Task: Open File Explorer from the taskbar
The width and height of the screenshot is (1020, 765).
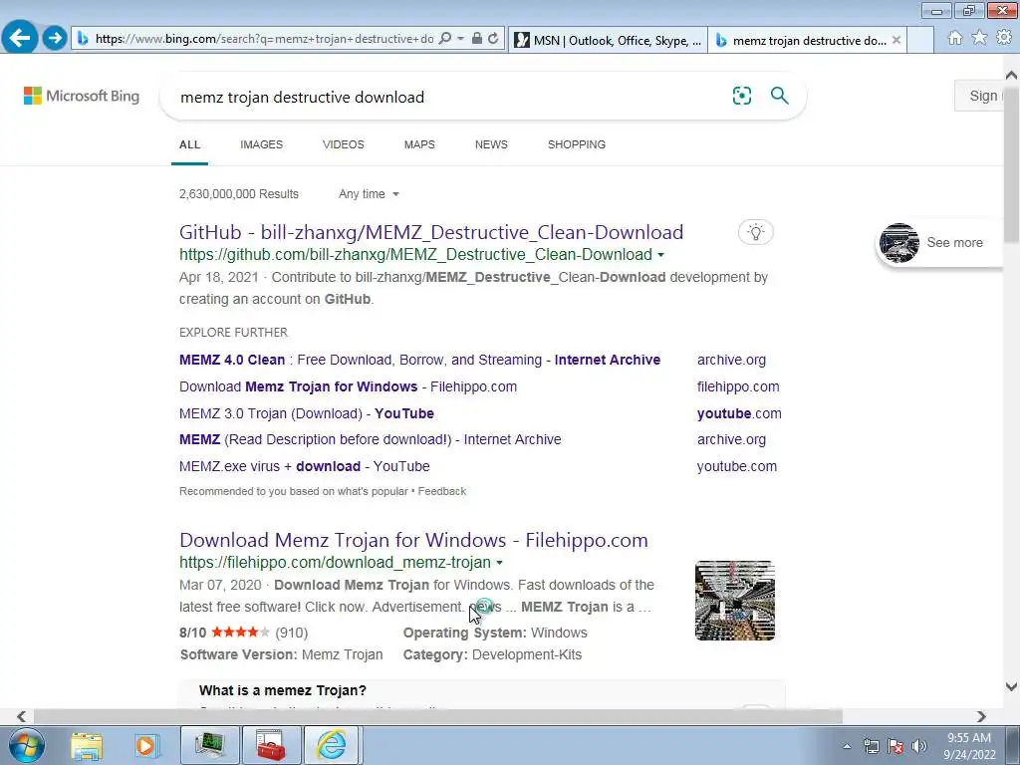Action: (x=87, y=746)
